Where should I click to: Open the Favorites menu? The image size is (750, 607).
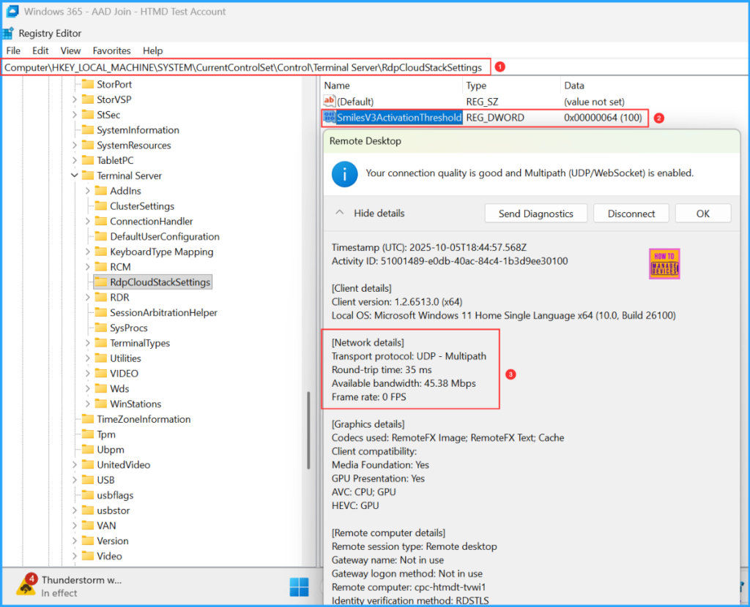111,50
